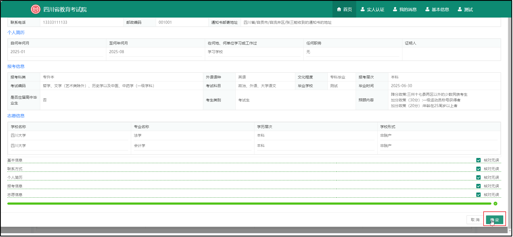Click the 英语 foreign language value
Image resolution: width=513 pixels, height=237 pixels.
tap(242, 77)
